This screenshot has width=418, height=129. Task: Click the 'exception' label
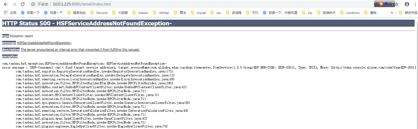pyautogui.click(x=10, y=56)
